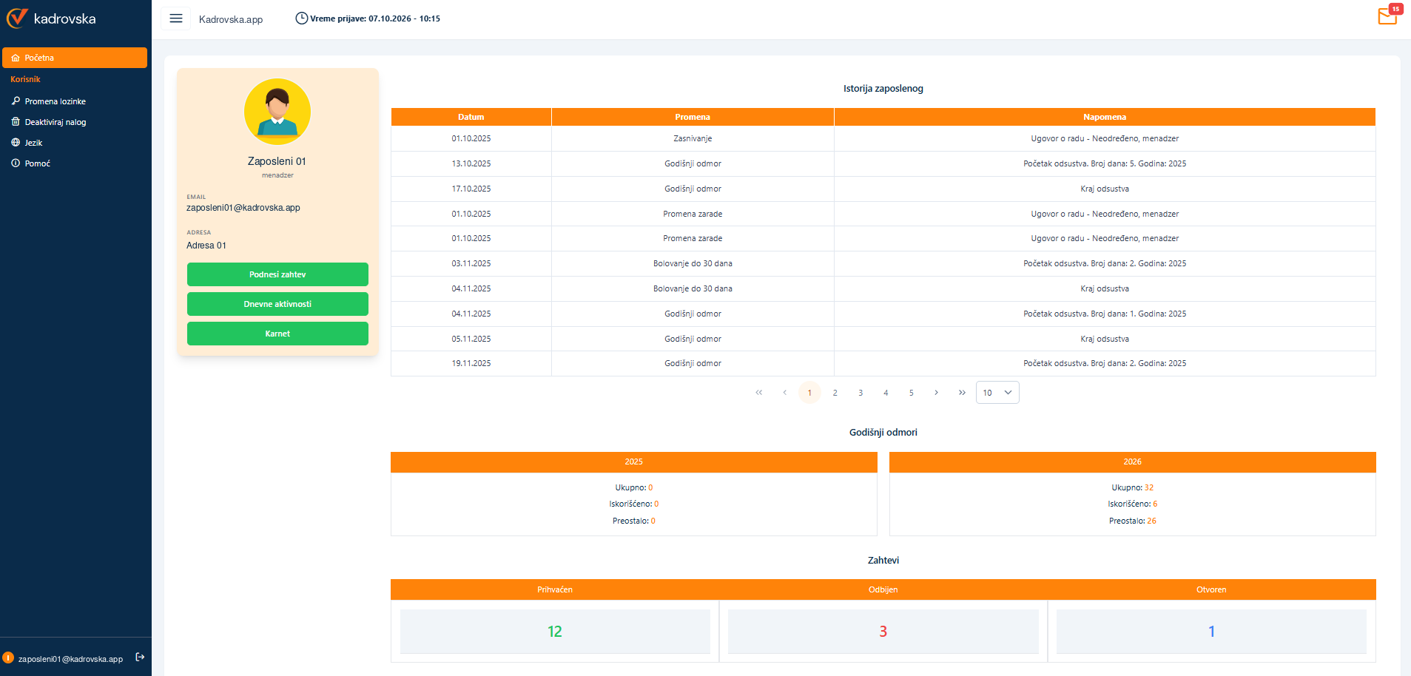1411x676 pixels.
Task: Go to first page of history table
Action: click(759, 393)
